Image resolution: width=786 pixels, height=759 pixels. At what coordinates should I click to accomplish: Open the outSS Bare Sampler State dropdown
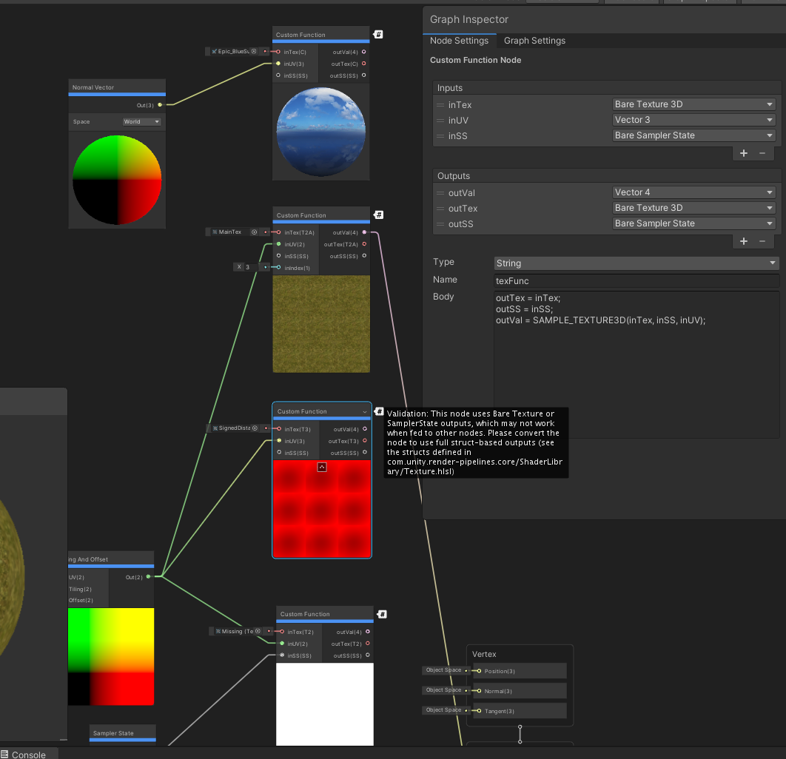693,223
